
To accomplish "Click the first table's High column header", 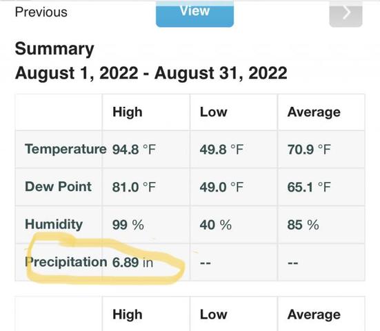I will pyautogui.click(x=128, y=112).
